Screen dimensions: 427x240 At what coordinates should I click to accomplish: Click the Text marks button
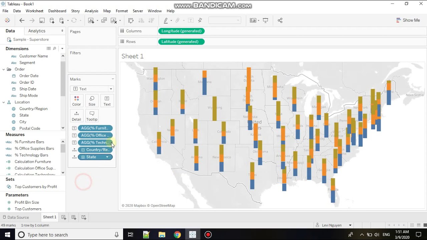[x=107, y=101]
